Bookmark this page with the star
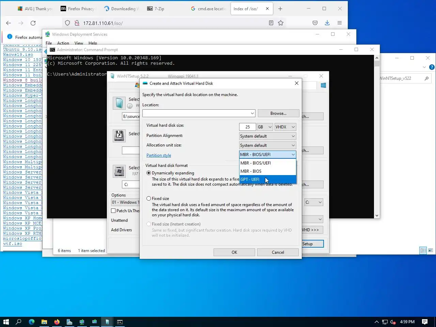Screen dimensions: 436x327 coord(281,23)
